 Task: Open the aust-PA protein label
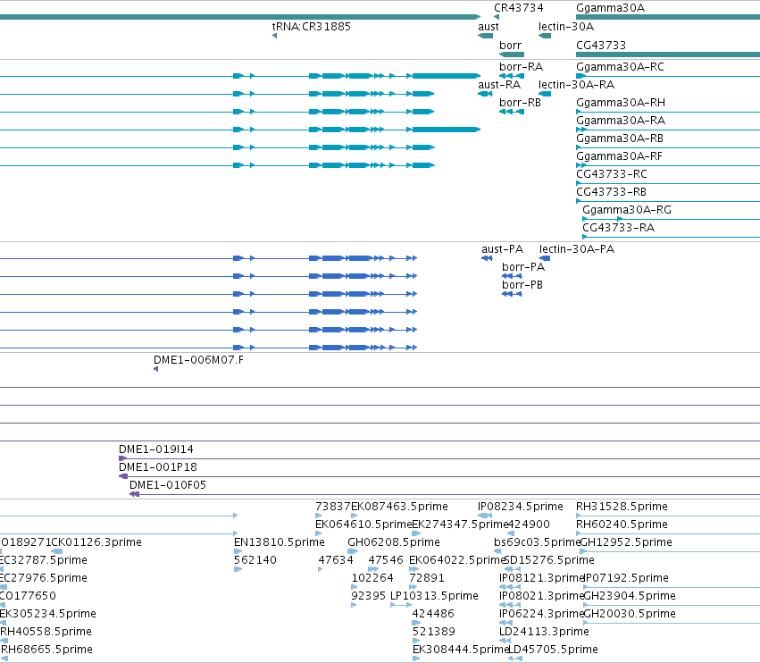(502, 249)
